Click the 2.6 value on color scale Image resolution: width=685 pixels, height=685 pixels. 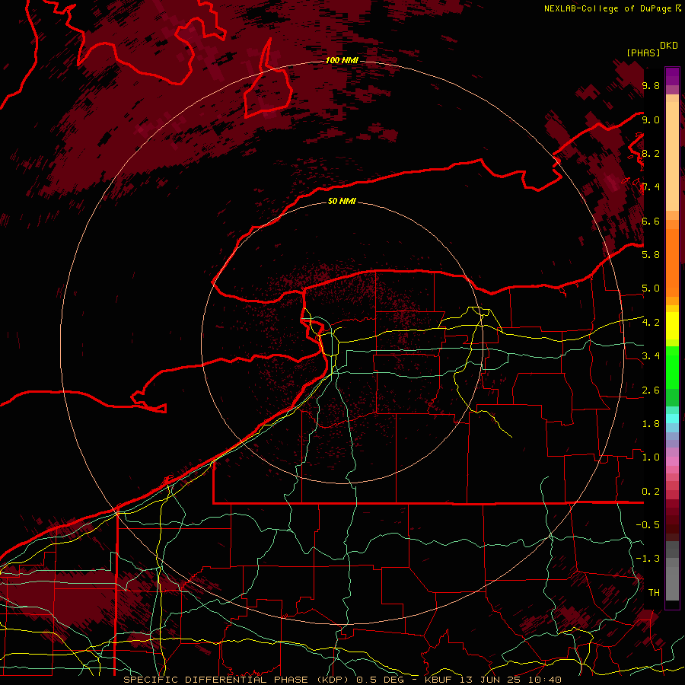point(651,390)
